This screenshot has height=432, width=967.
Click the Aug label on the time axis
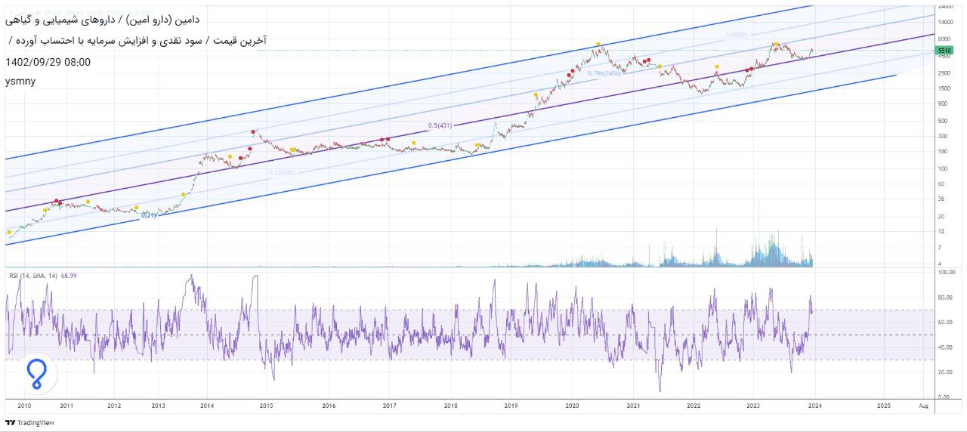click(x=922, y=406)
